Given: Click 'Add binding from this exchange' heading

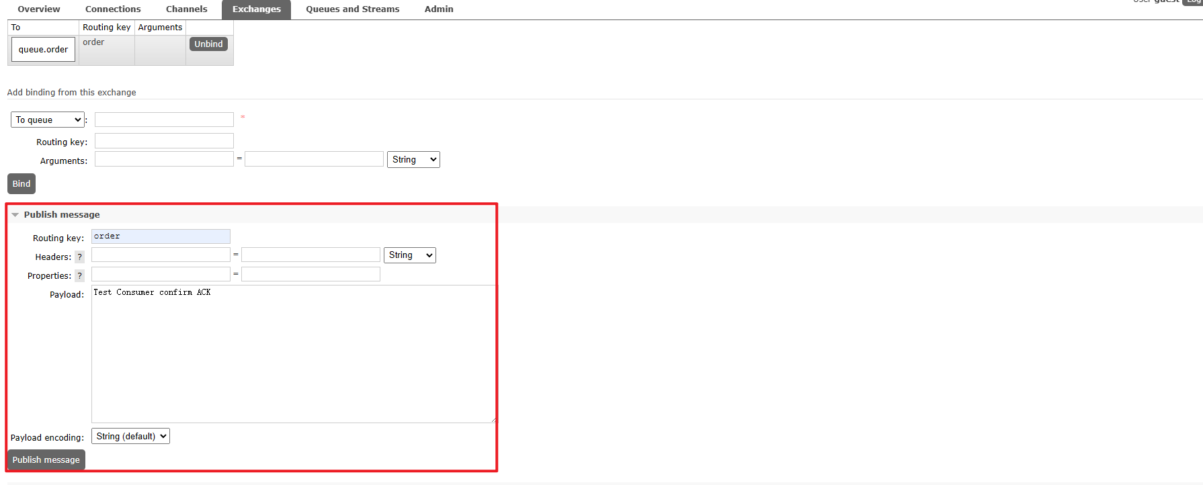Looking at the screenshot, I should point(71,93).
